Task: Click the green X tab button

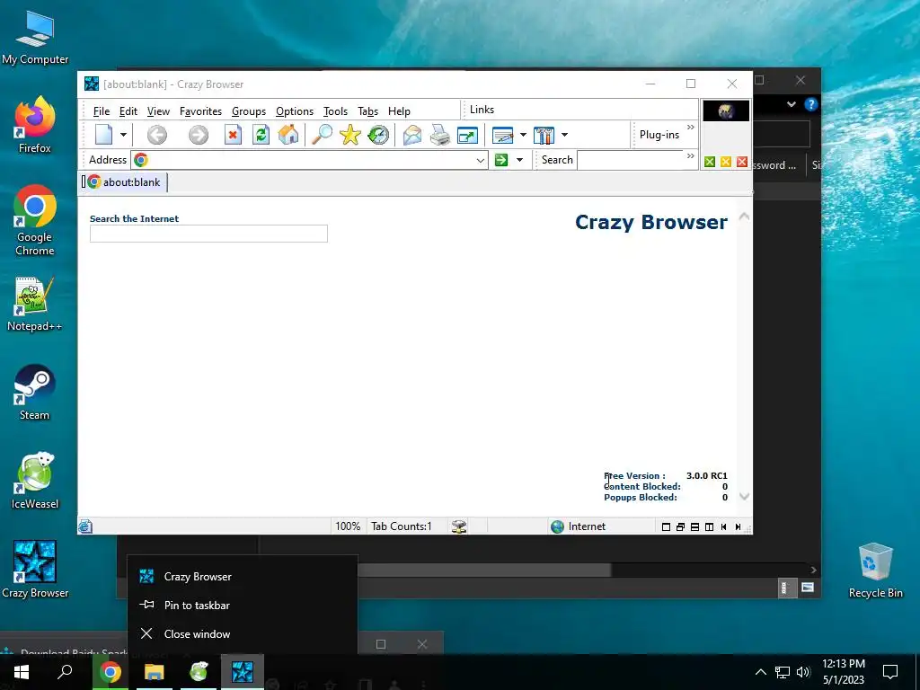Action: [x=710, y=162]
